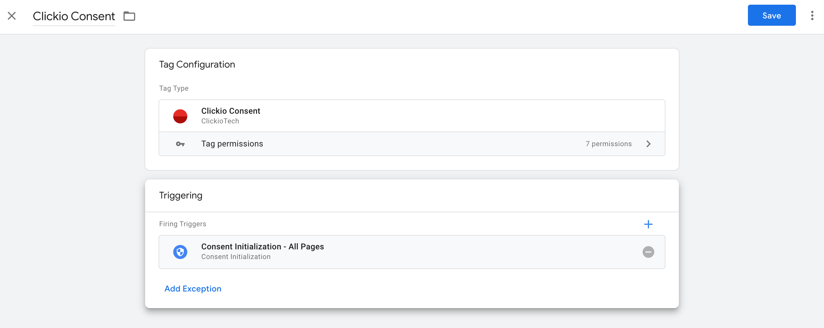Expand Tag permissions chevron arrow
824x328 pixels.
tap(648, 144)
